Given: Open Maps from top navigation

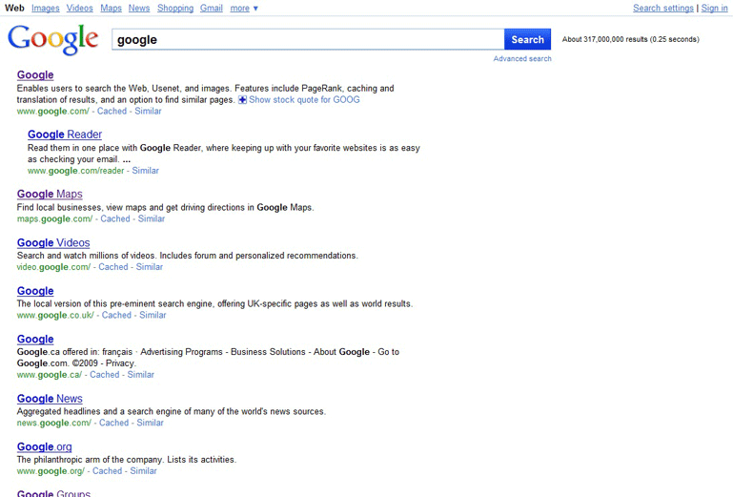Looking at the screenshot, I should tap(111, 8).
